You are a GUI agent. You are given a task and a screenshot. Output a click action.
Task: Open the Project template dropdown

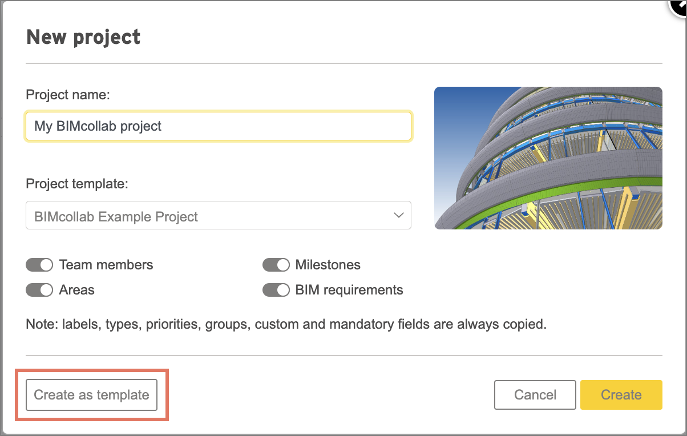coord(219,215)
